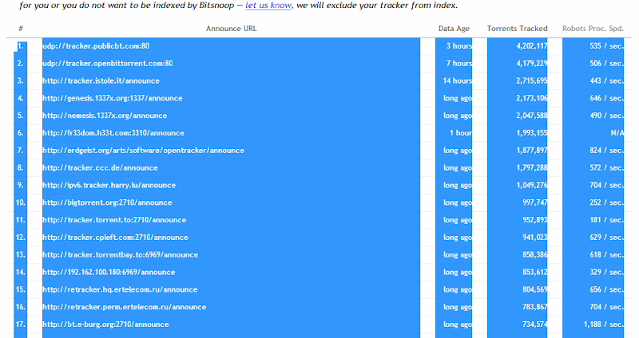639x338 pixels.
Task: Click the '443 / sec.' speed value
Action: 606,81
